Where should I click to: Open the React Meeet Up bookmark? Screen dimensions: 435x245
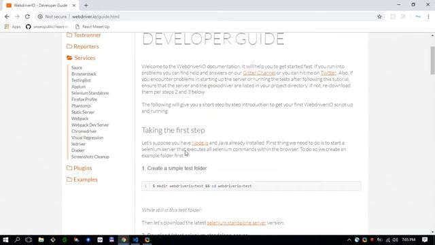(92, 27)
